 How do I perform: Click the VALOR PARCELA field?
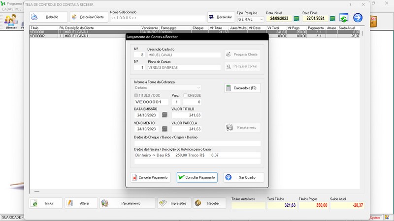[x=186, y=129]
